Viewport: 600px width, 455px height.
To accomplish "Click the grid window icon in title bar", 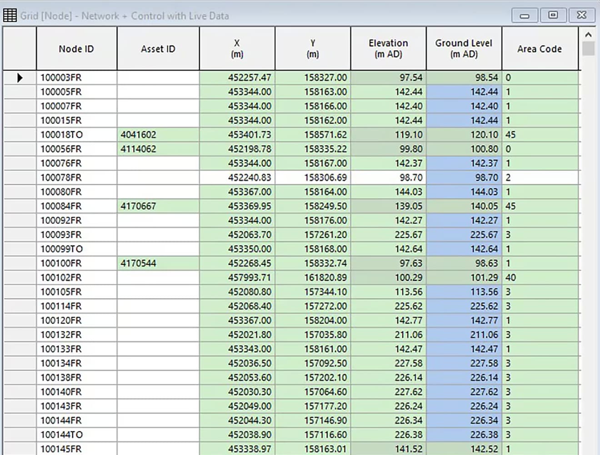I will [10, 15].
